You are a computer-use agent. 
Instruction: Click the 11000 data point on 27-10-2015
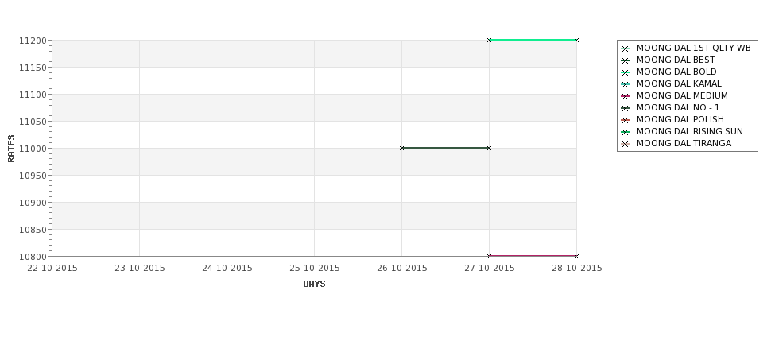click(x=490, y=148)
